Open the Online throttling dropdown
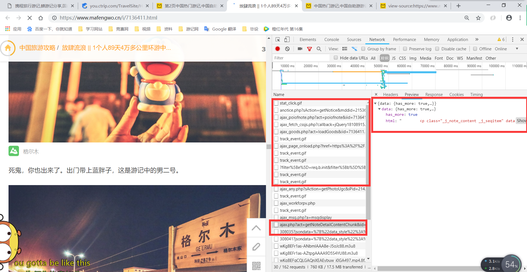Screen dimensions: 527x272 point(506,49)
